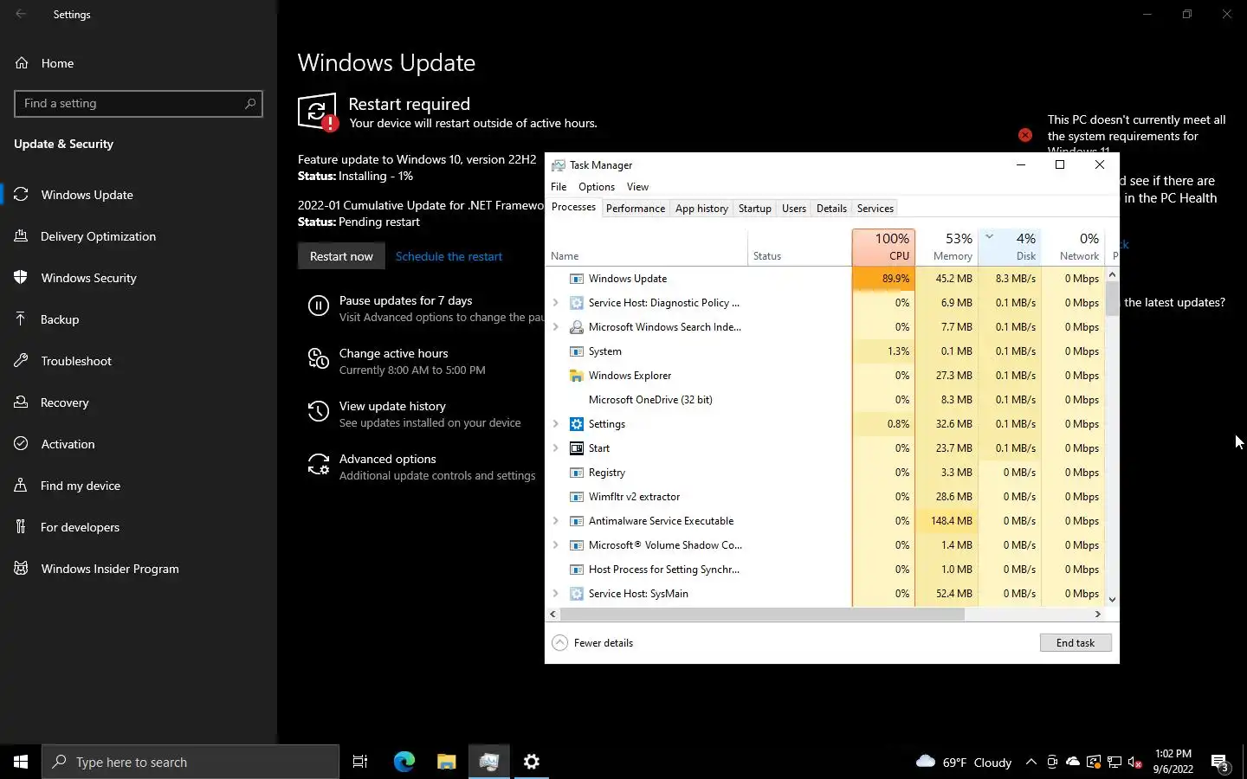
Task: Click the Windows Start button on taskbar
Action: 21,762
